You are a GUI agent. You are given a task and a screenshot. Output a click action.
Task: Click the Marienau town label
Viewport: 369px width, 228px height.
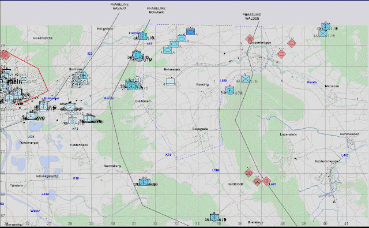point(332,86)
